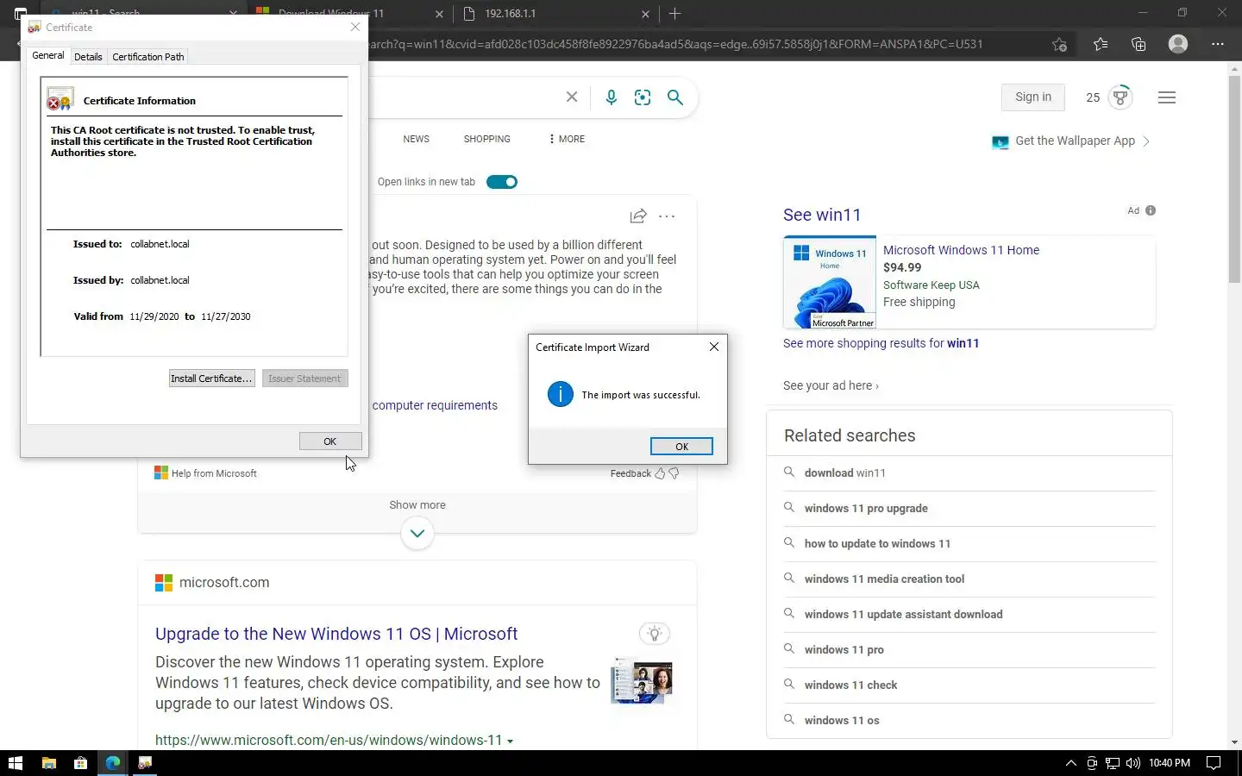The height and width of the screenshot is (776, 1242).
Task: Click the Sign in button
Action: (1033, 97)
